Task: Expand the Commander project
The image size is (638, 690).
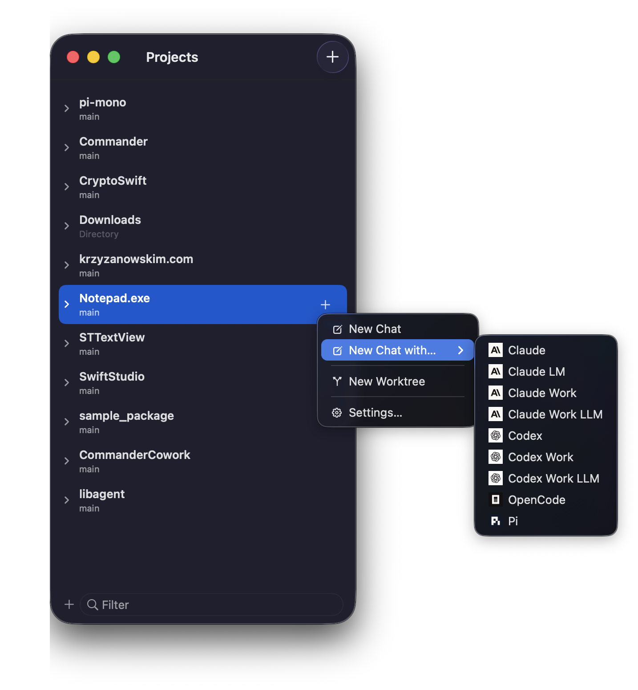Action: (x=67, y=147)
